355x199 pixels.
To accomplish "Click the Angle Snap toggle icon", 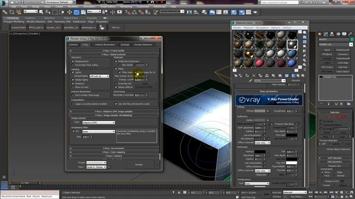I will coord(134,12).
